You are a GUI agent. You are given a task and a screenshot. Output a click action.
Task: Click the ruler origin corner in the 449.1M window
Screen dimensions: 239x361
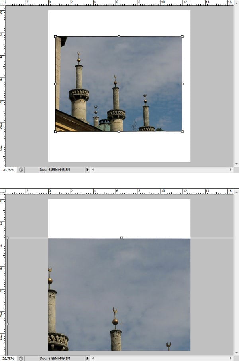tap(2, 192)
